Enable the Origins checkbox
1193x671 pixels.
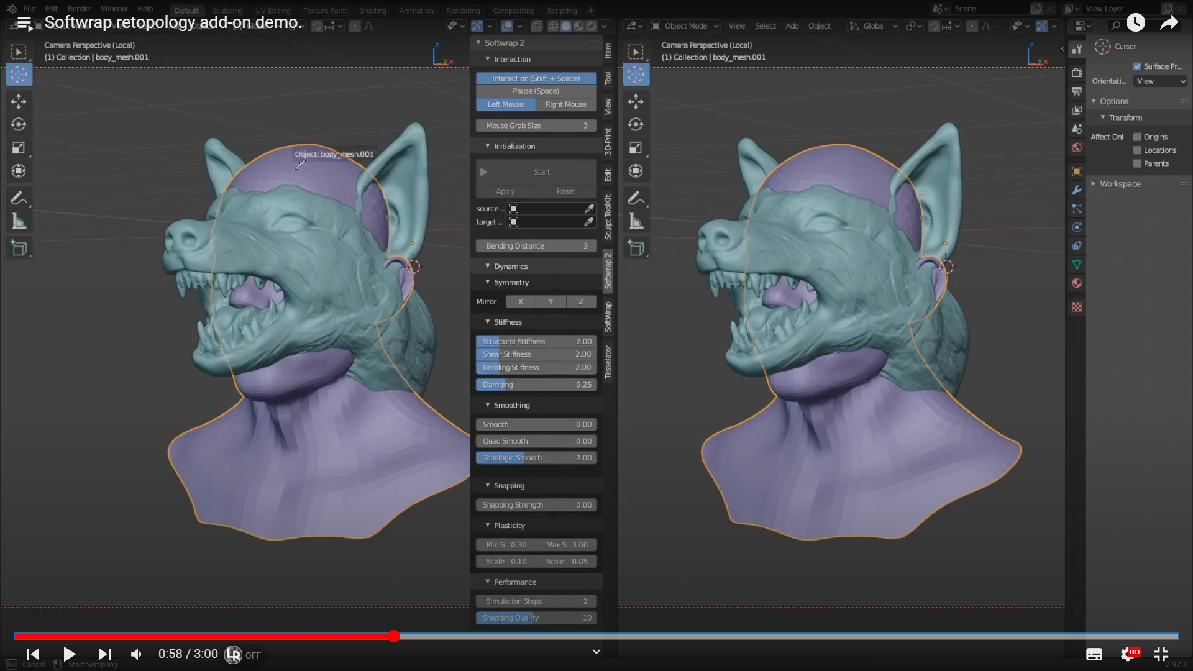pos(1137,137)
